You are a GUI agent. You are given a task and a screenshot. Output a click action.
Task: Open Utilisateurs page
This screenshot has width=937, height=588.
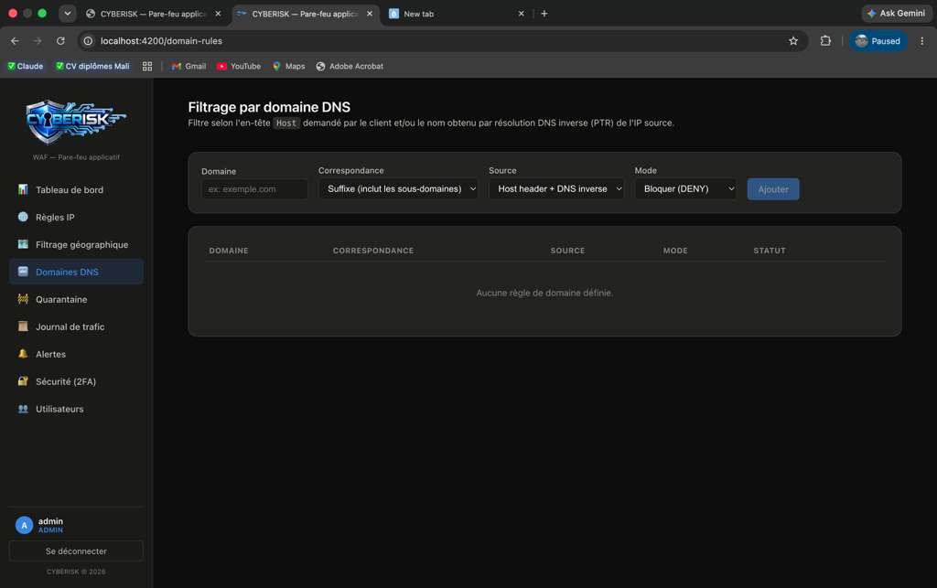pos(76,409)
